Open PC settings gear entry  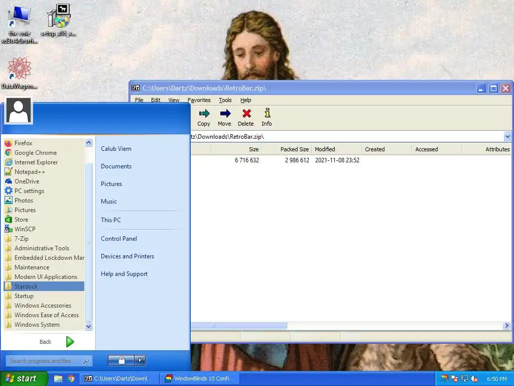(x=44, y=190)
